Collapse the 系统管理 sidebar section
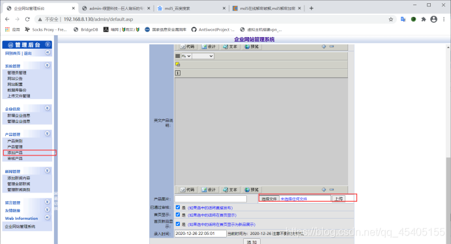 point(48,66)
